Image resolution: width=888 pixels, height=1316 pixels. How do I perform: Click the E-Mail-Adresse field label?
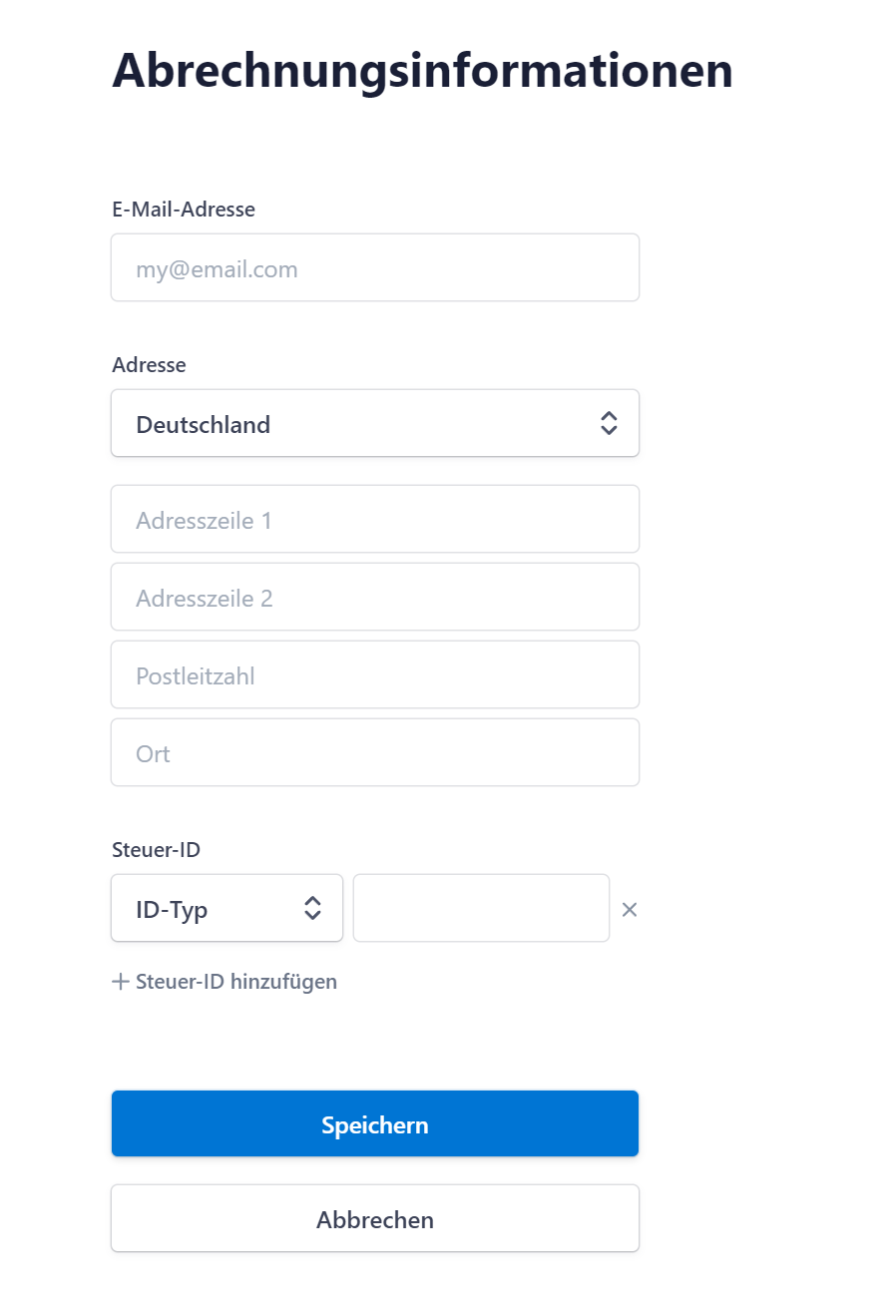tap(184, 210)
